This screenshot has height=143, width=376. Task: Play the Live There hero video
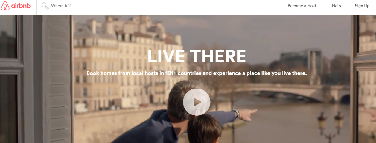(197, 102)
